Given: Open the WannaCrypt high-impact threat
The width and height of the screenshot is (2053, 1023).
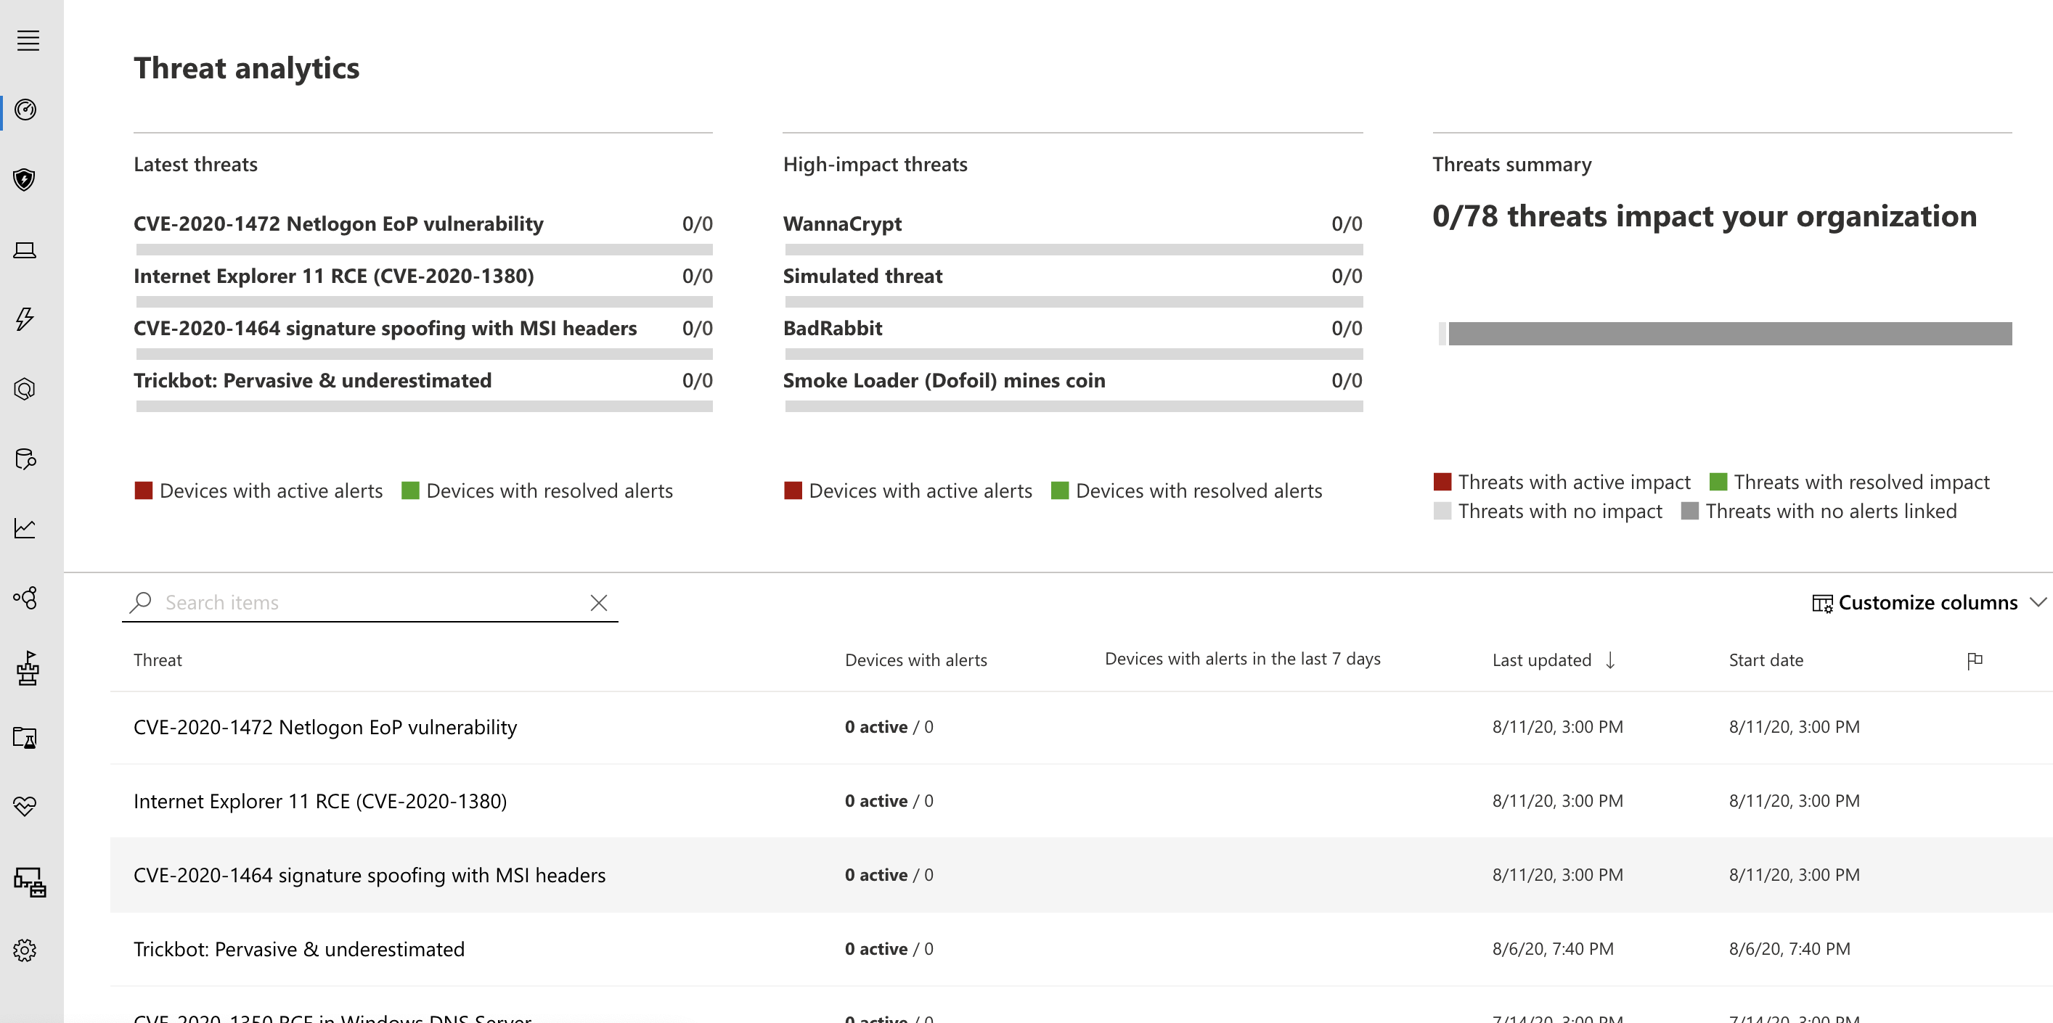Looking at the screenshot, I should 842,224.
